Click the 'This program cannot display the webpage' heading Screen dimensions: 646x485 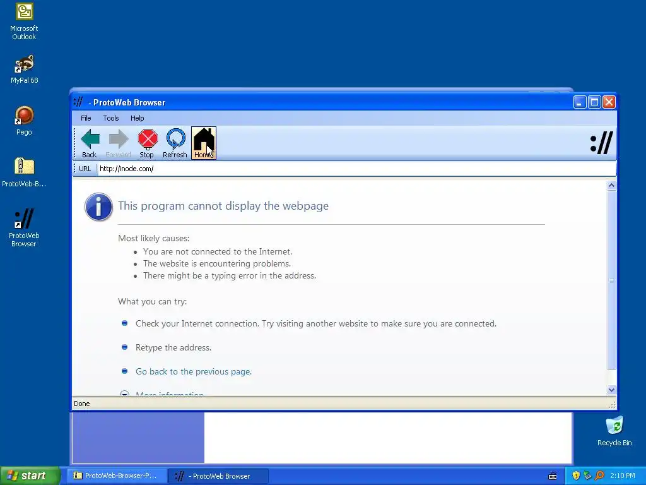coord(223,206)
